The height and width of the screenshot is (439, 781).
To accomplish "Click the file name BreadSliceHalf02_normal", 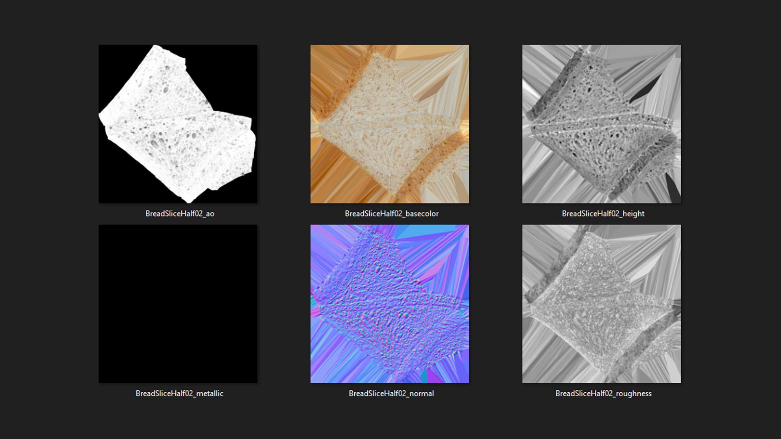I will click(x=391, y=393).
